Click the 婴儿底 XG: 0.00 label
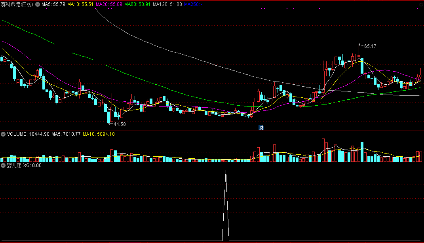This screenshot has width=424, height=243. coord(24,165)
